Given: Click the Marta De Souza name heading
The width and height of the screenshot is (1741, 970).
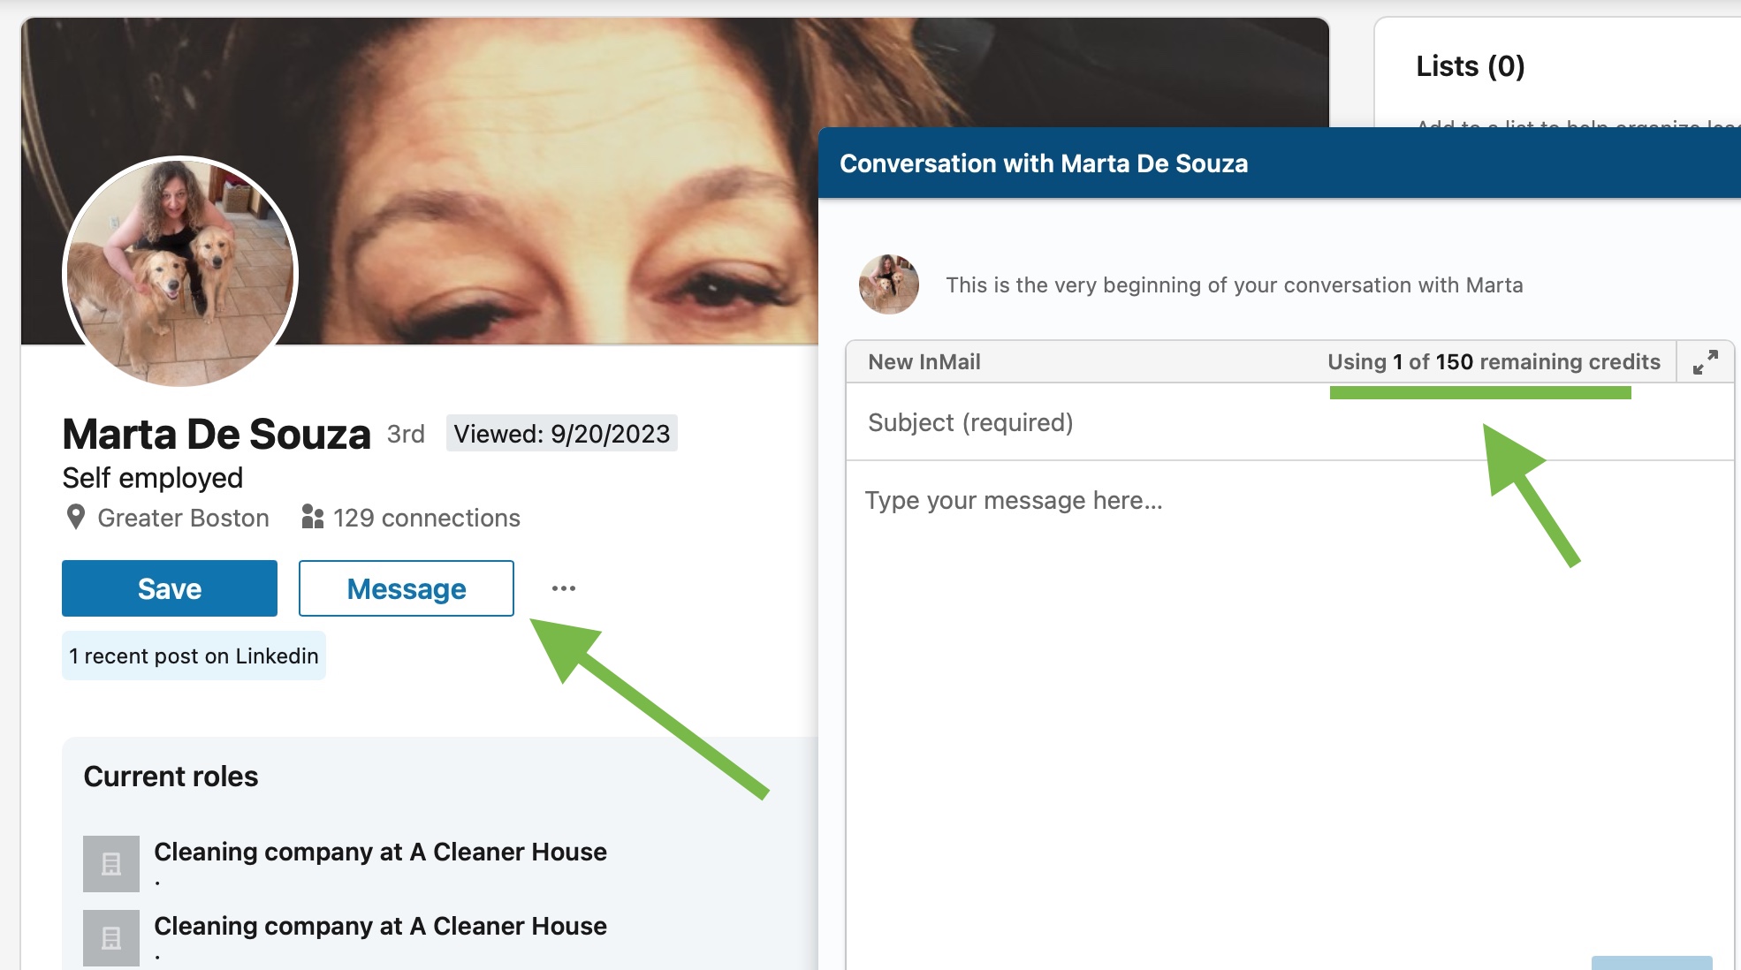Looking at the screenshot, I should click(217, 434).
